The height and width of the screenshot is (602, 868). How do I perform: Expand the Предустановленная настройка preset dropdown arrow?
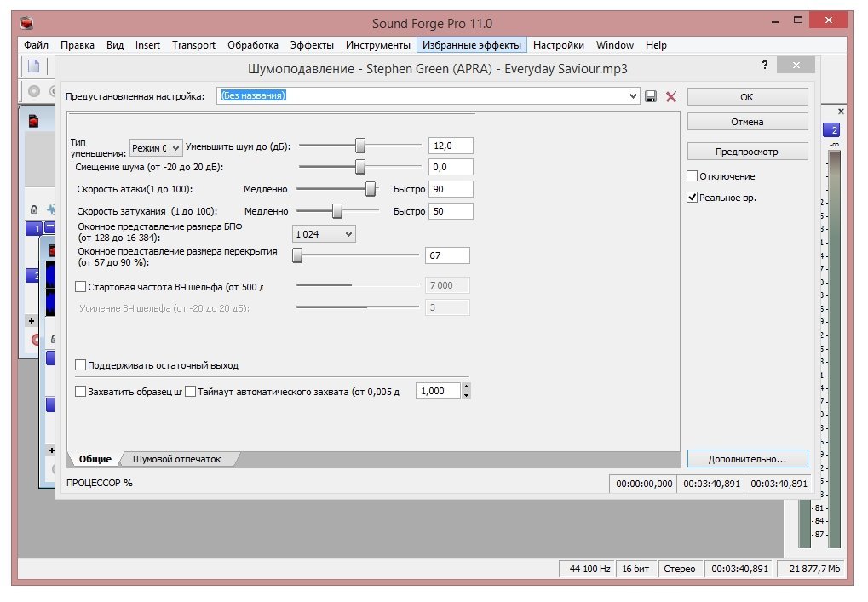(633, 96)
